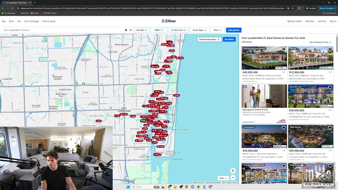338x190 pixels.
Task: Change the Sort: Homes for You order
Action: click(x=320, y=42)
